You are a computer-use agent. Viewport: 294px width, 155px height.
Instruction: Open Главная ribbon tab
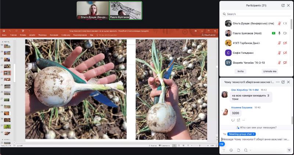coord(13,35)
